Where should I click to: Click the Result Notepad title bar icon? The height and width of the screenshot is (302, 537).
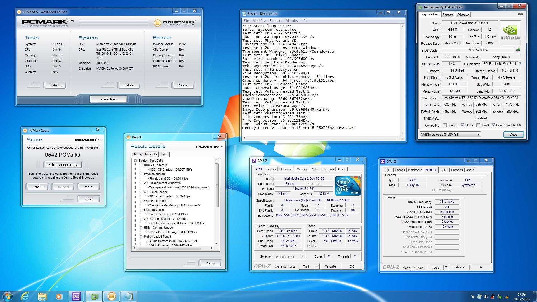click(x=244, y=13)
